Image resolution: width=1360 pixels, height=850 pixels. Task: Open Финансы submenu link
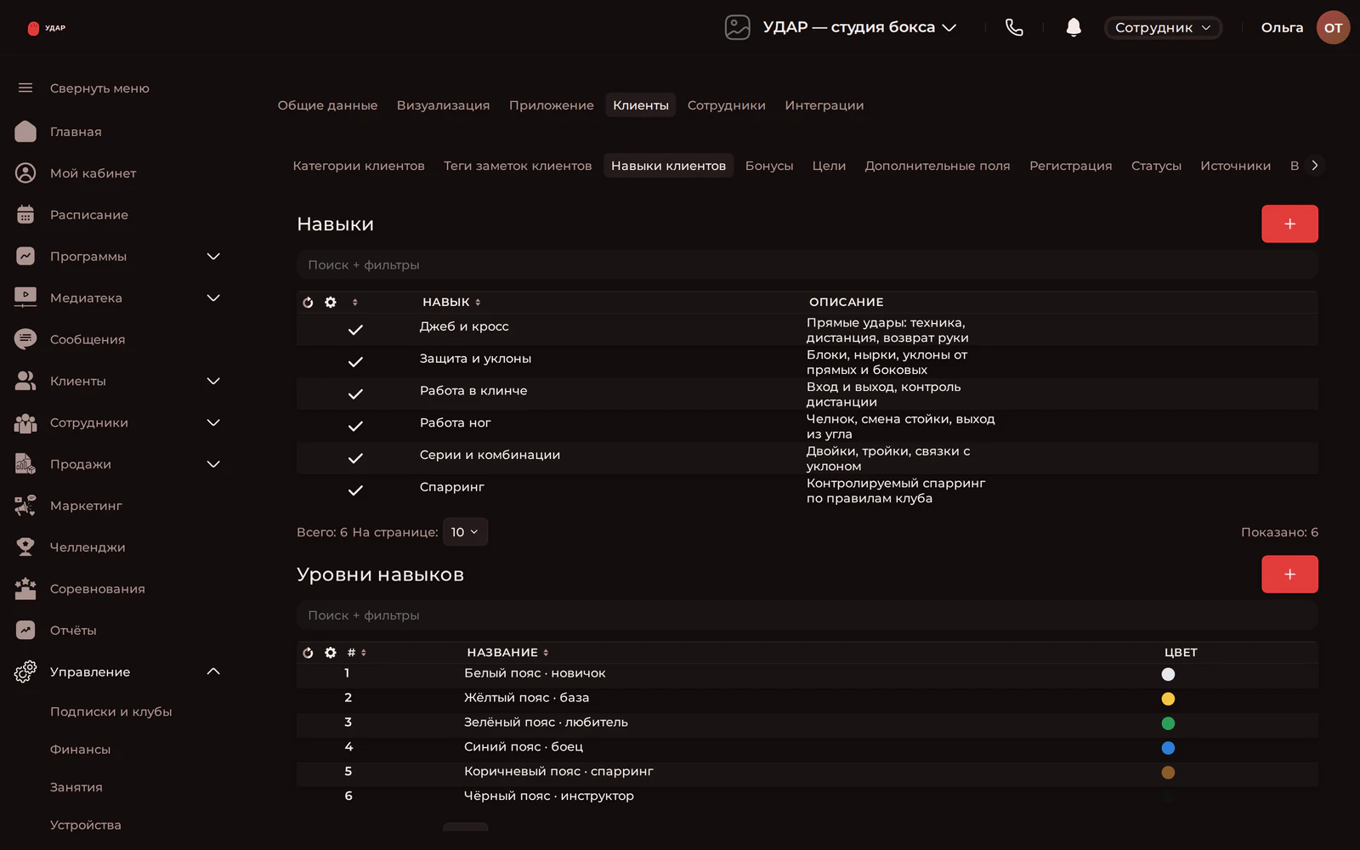click(x=80, y=749)
